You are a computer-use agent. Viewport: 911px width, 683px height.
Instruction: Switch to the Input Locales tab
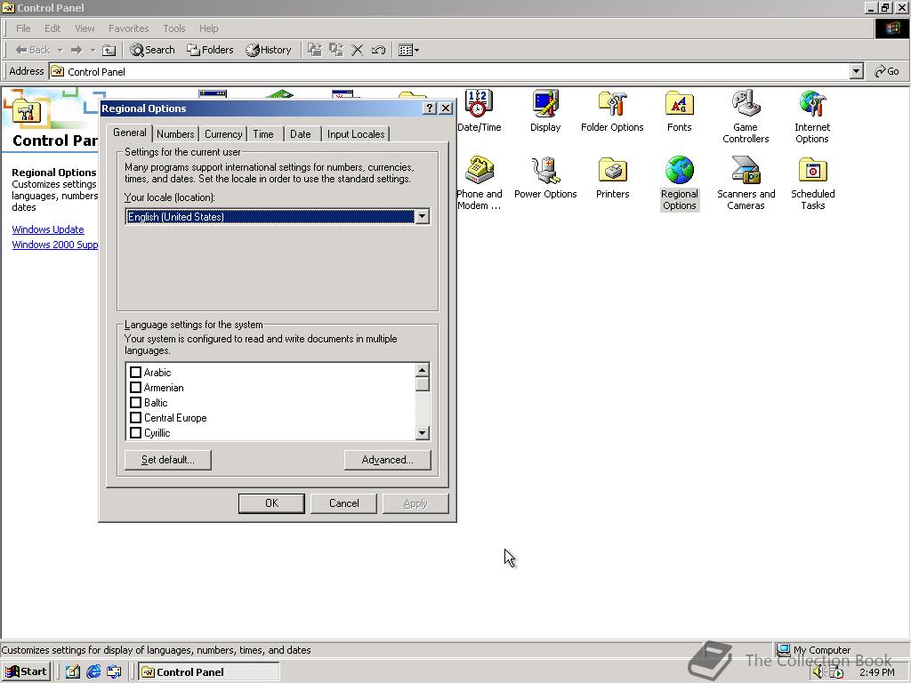(356, 134)
